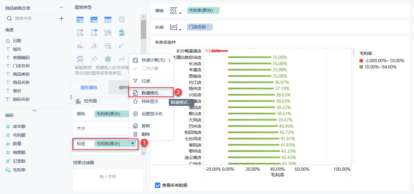Click the bar chart icon beside 柱形图
The height and width of the screenshot is (194, 414).
tap(78, 101)
